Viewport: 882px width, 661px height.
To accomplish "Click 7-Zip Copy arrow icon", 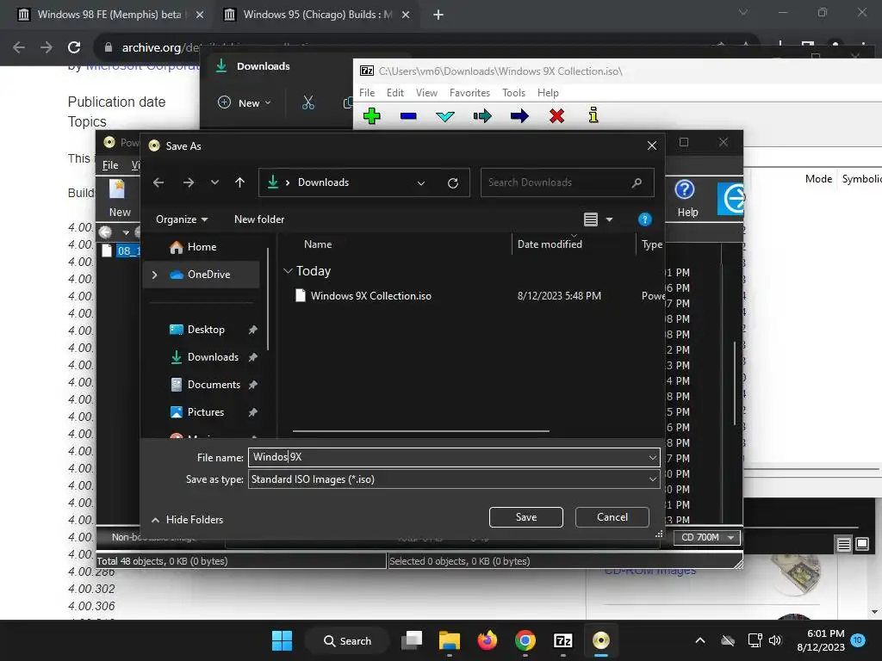I will [482, 116].
